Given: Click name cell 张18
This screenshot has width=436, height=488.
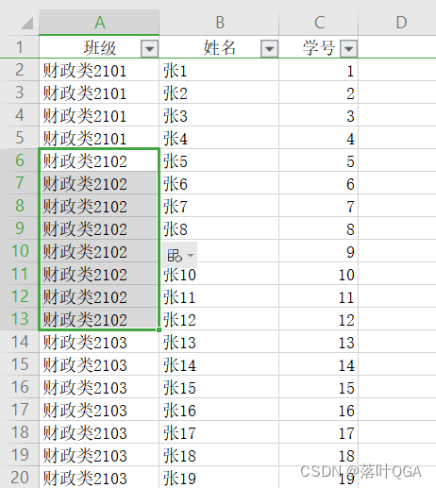Looking at the screenshot, I should click(219, 455).
